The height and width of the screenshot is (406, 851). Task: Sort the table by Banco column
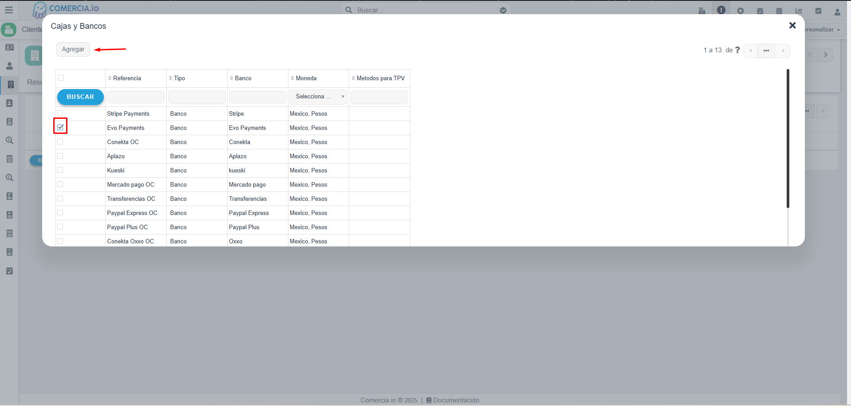[x=240, y=78]
